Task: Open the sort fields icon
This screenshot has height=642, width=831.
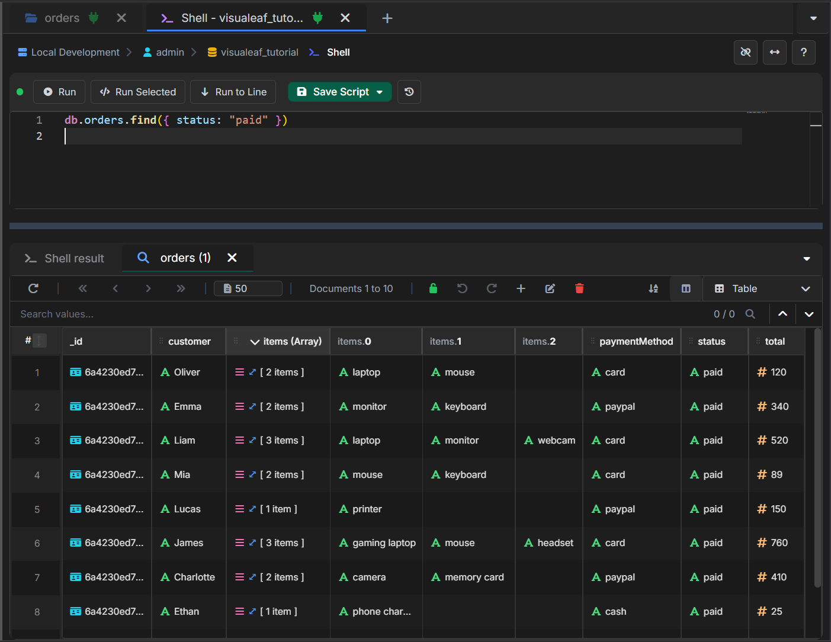Action: tap(653, 288)
